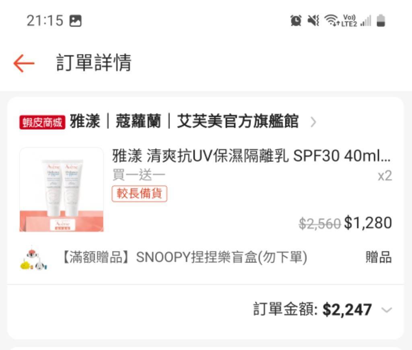
Task: Open the Avène sunscreen product thumbnail
Action: coord(62,190)
